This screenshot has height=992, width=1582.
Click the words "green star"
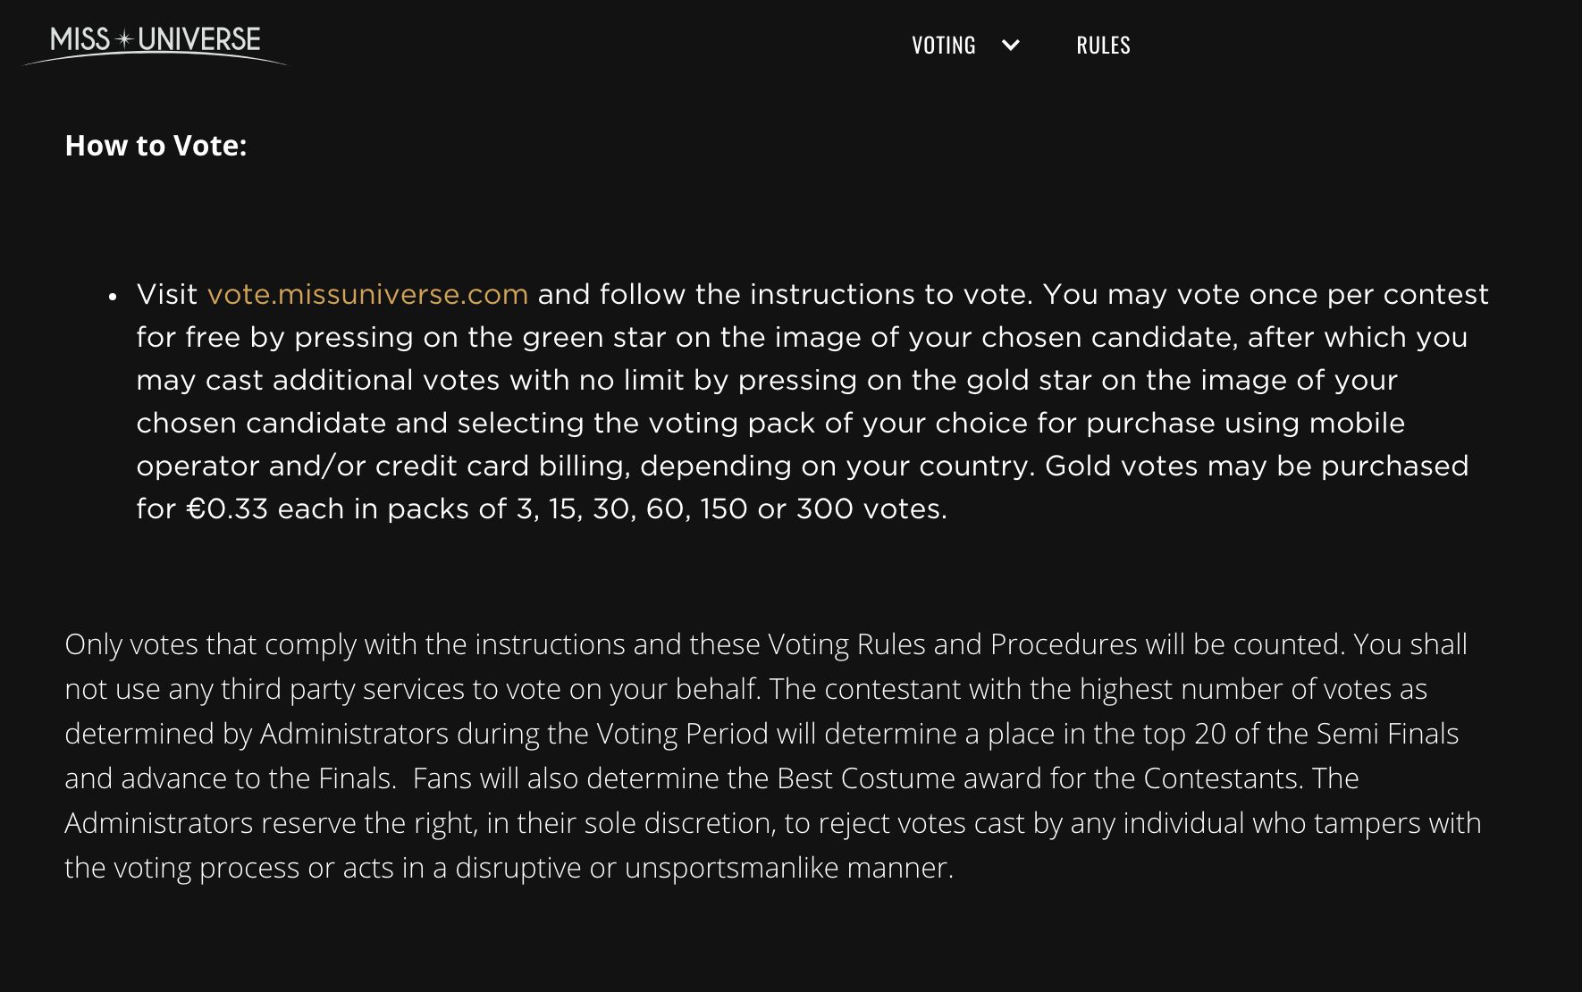coord(594,337)
